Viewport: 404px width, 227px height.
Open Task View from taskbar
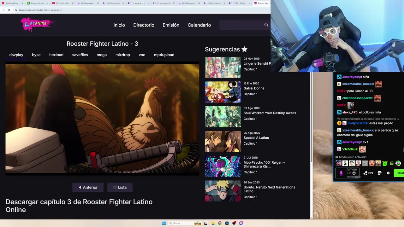pyautogui.click(x=206, y=223)
